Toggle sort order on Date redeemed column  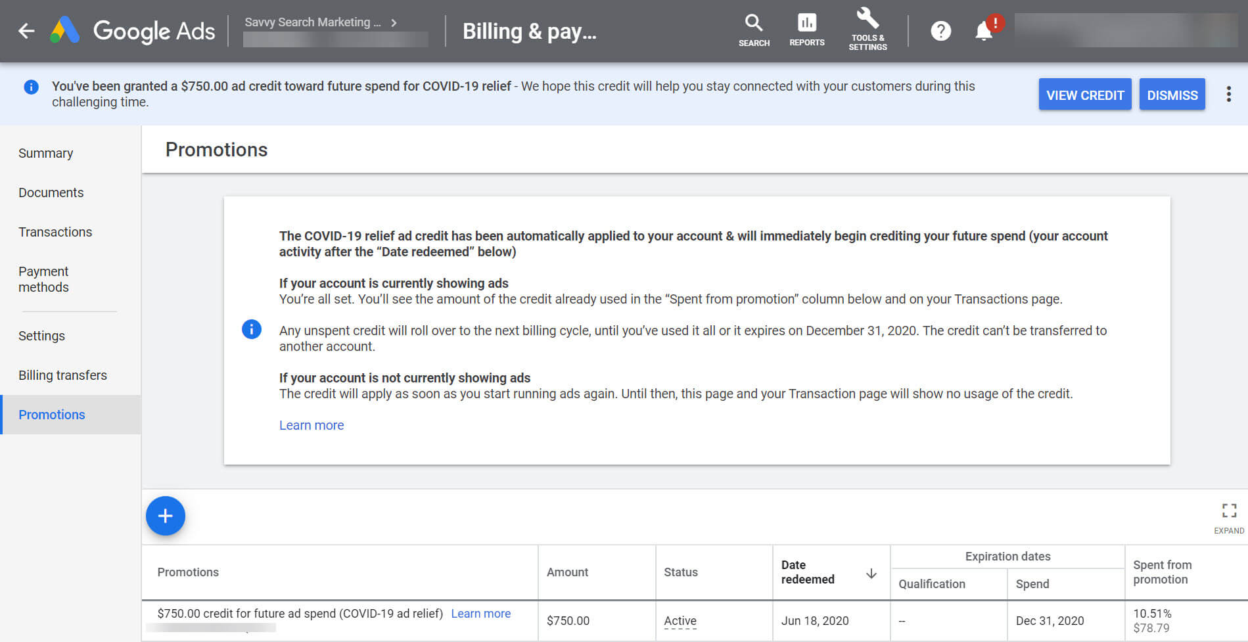(870, 572)
